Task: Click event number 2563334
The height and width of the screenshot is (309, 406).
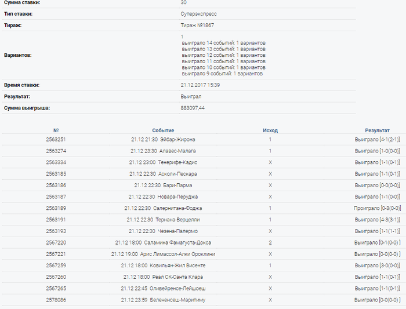Action: 56,162
